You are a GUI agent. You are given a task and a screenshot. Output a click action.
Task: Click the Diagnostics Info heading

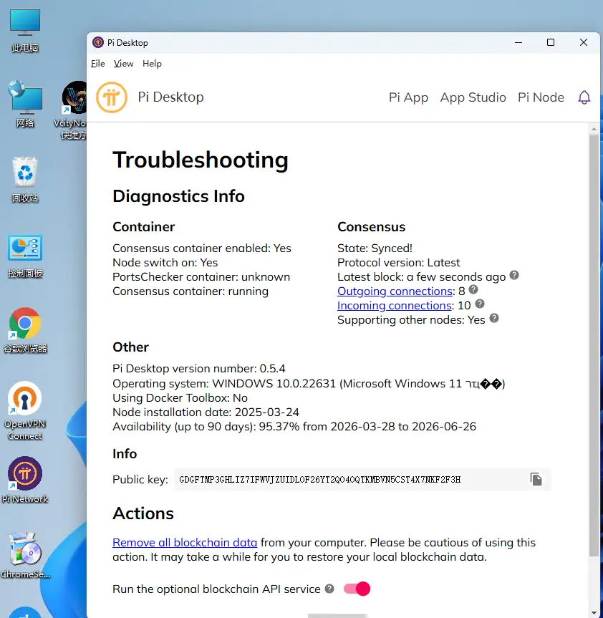click(178, 196)
